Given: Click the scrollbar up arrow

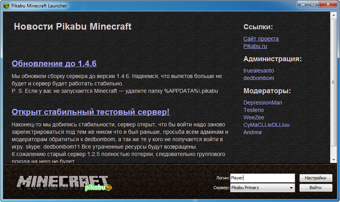Looking at the screenshot, I should (x=333, y=15).
